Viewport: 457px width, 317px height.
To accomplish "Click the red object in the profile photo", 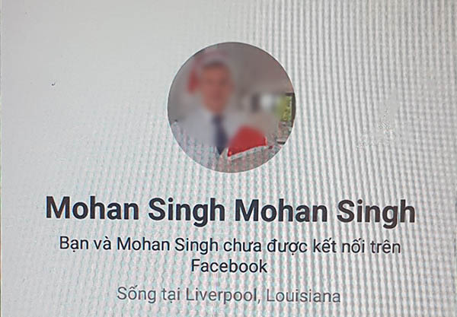I will [247, 141].
